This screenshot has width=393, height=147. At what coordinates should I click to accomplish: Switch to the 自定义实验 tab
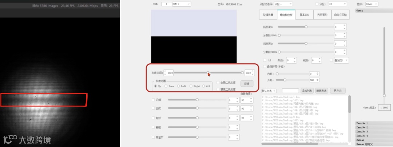coord(340,15)
